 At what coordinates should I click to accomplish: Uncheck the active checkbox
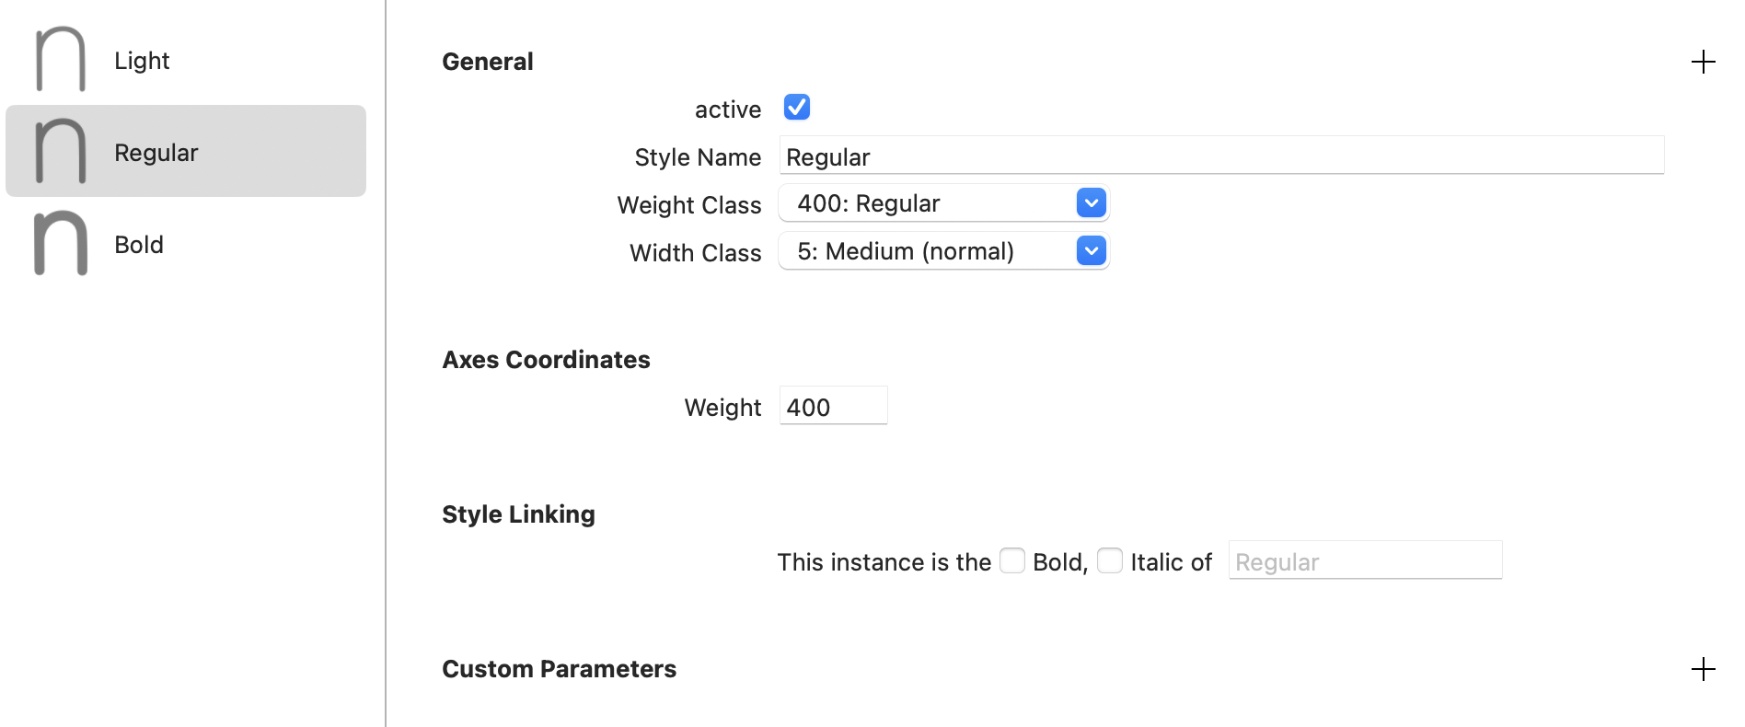point(797,108)
